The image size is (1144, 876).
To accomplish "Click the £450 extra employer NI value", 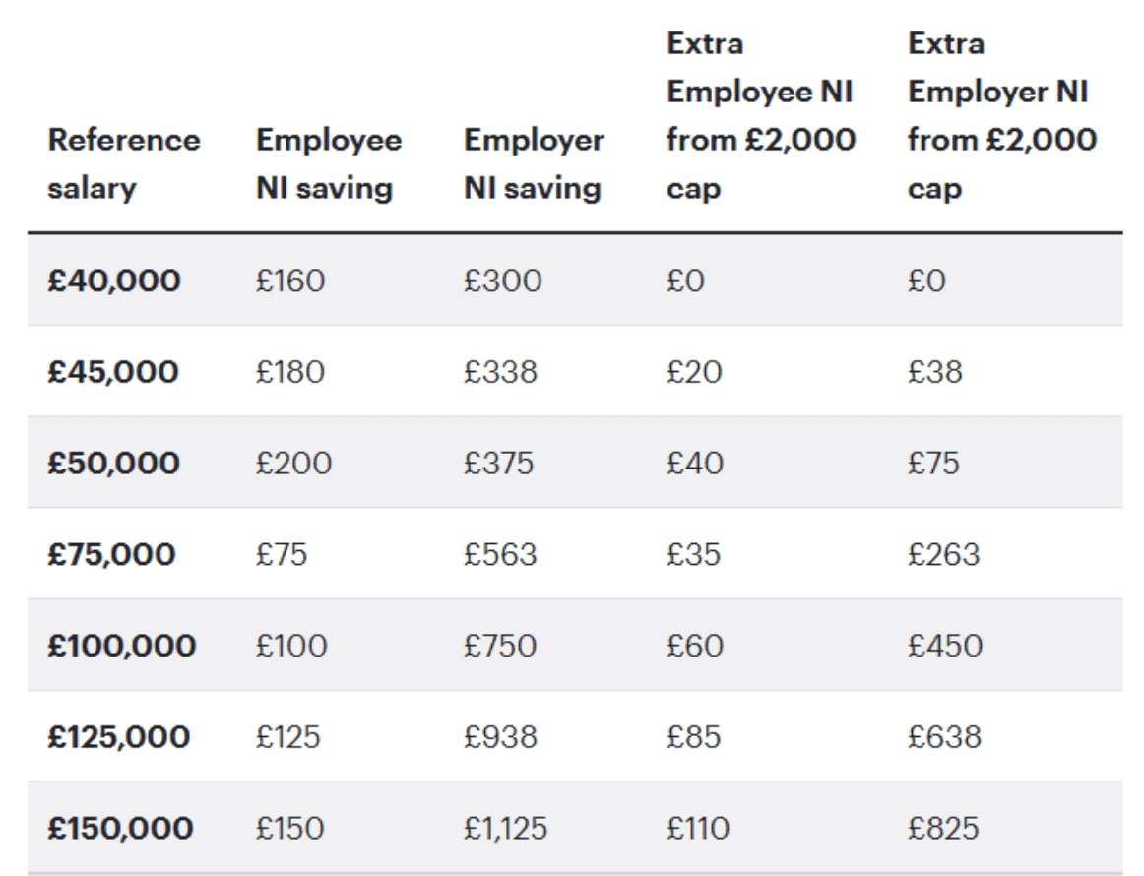I will pos(944,646).
